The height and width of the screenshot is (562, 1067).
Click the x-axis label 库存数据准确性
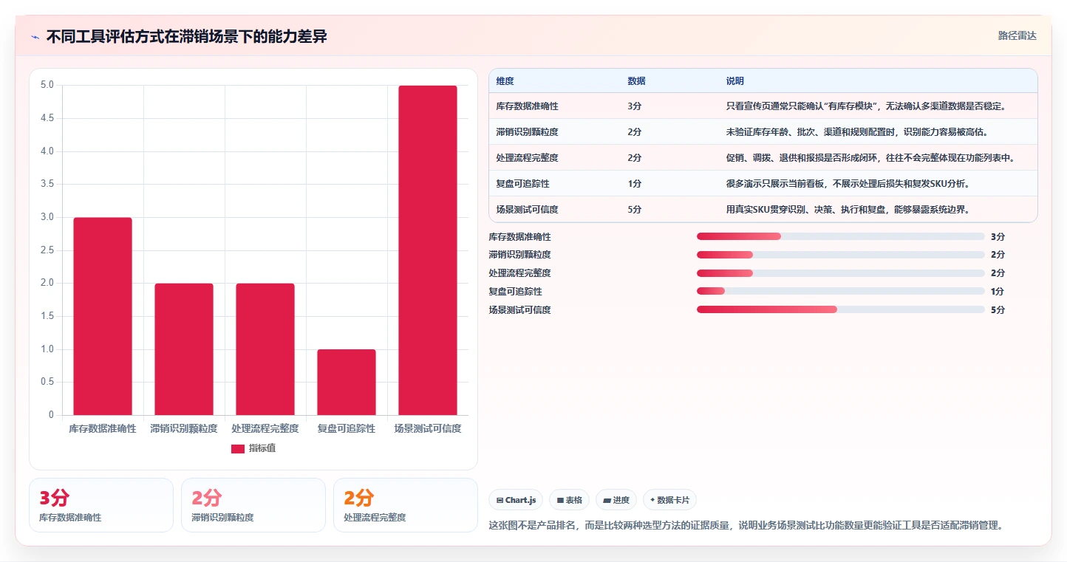coord(103,428)
